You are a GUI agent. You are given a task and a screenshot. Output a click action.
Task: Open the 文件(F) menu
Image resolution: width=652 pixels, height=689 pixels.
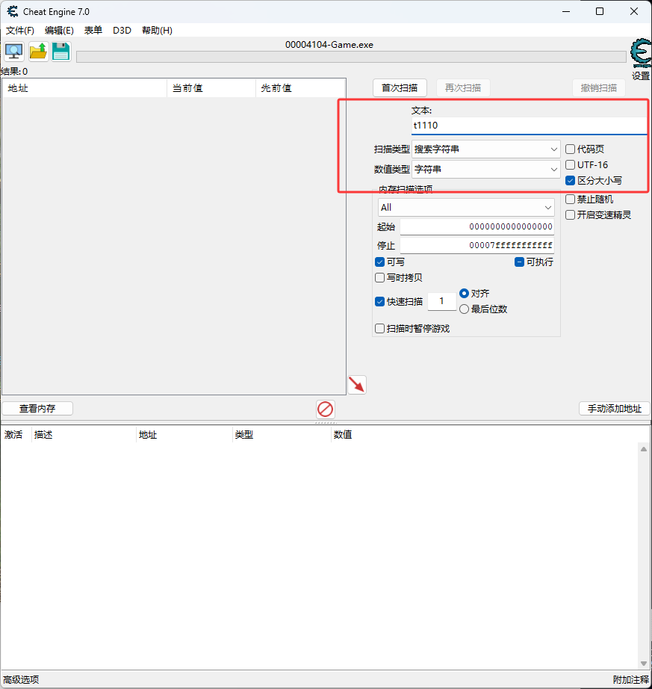click(19, 31)
